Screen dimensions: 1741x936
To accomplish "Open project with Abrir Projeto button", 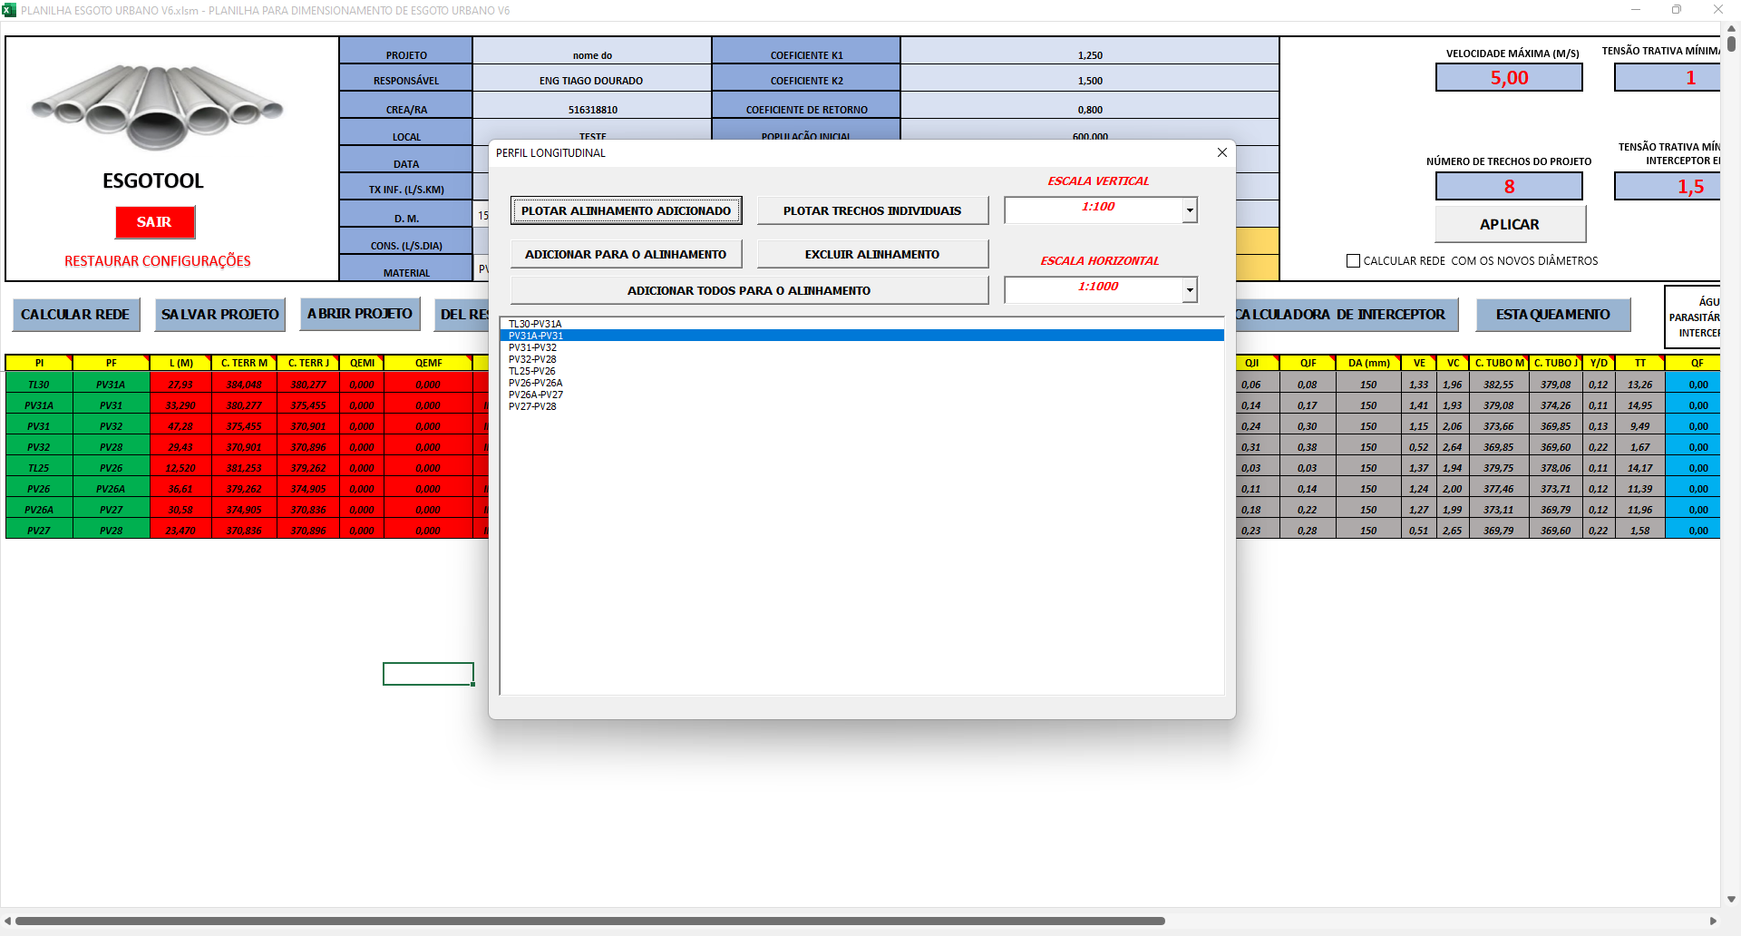I will pos(359,314).
